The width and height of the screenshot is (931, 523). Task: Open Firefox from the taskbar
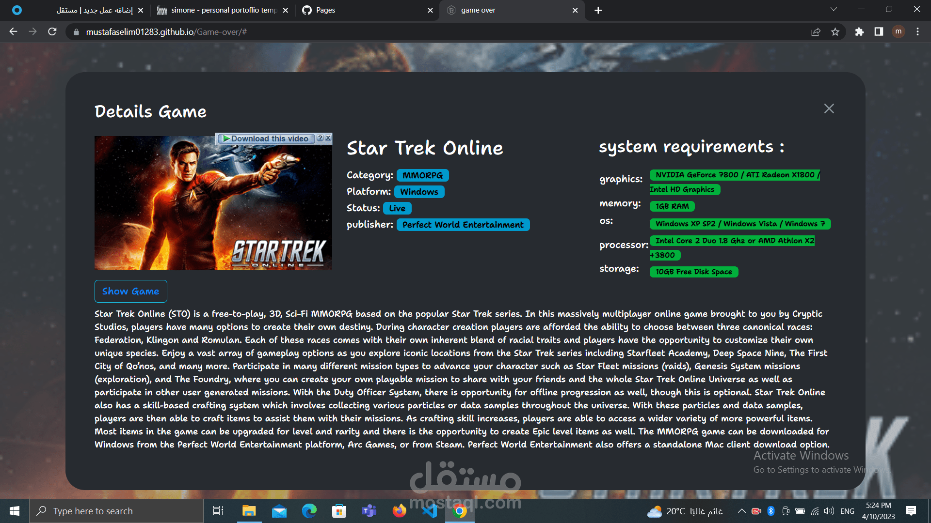399,511
